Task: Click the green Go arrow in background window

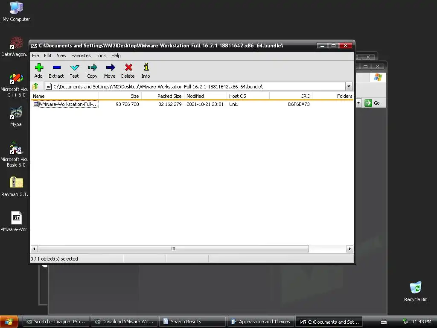Action: point(368,103)
